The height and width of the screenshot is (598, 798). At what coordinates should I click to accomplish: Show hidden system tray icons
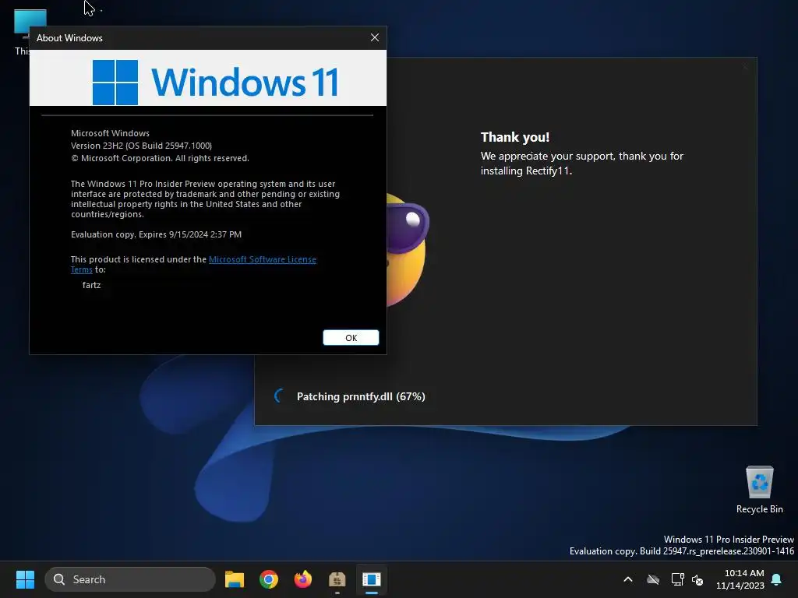coord(628,579)
